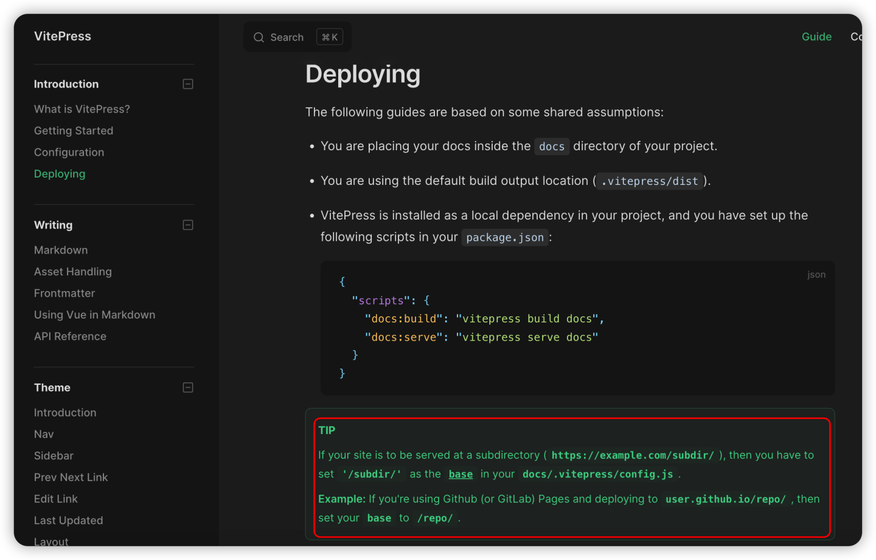
Task: Open Theme Introduction sidebar link
Action: click(65, 413)
